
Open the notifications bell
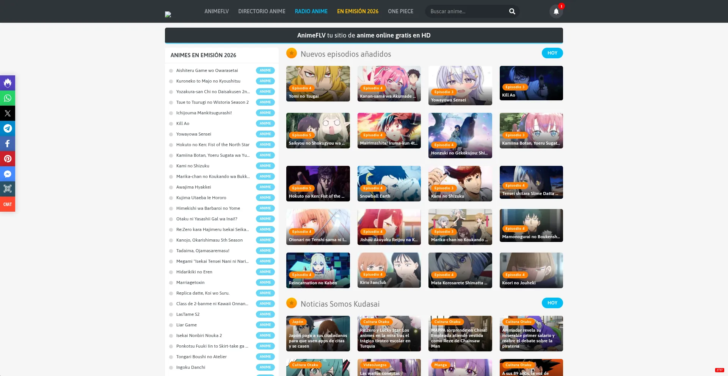(556, 11)
